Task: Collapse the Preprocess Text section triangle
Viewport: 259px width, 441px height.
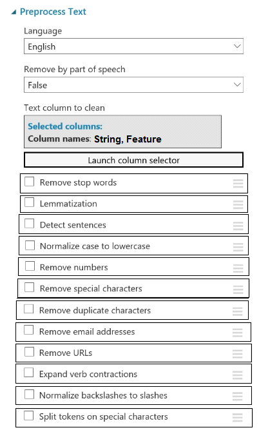Action: point(14,12)
